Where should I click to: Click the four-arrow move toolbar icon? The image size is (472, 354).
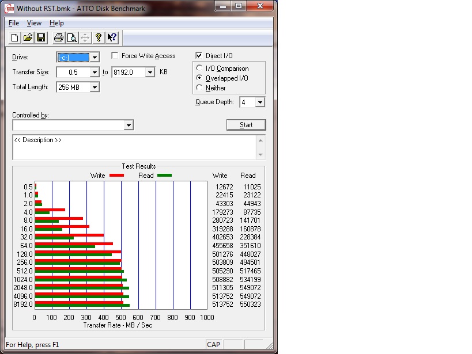[85, 37]
